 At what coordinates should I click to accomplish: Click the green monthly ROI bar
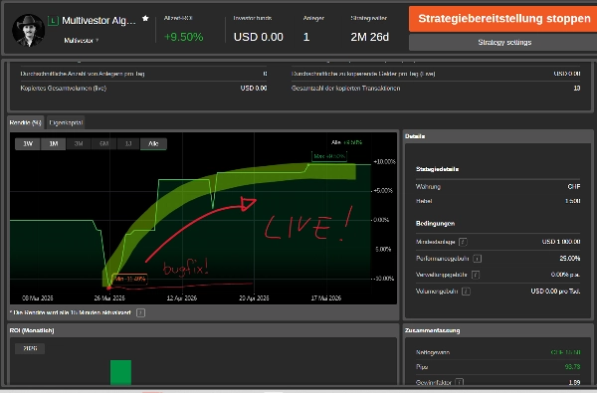[120, 372]
